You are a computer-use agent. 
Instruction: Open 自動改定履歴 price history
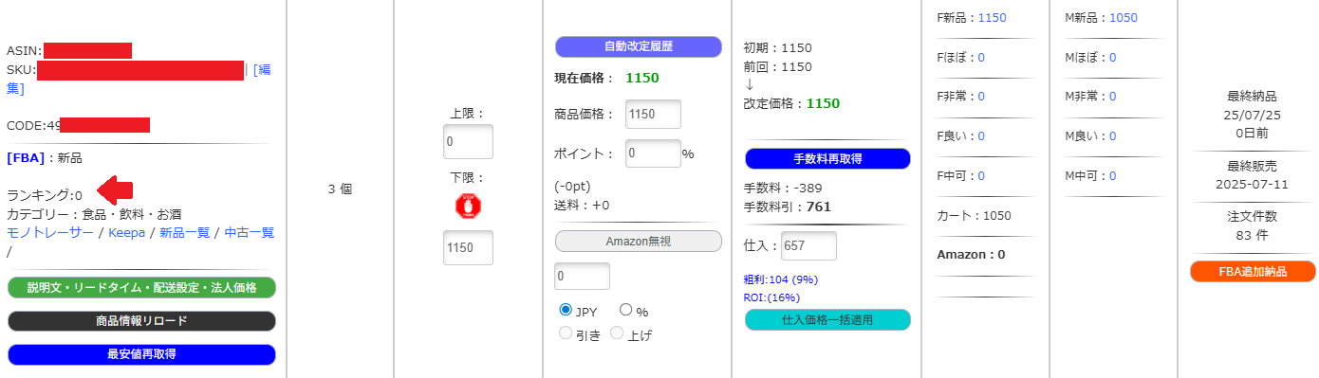point(639,46)
